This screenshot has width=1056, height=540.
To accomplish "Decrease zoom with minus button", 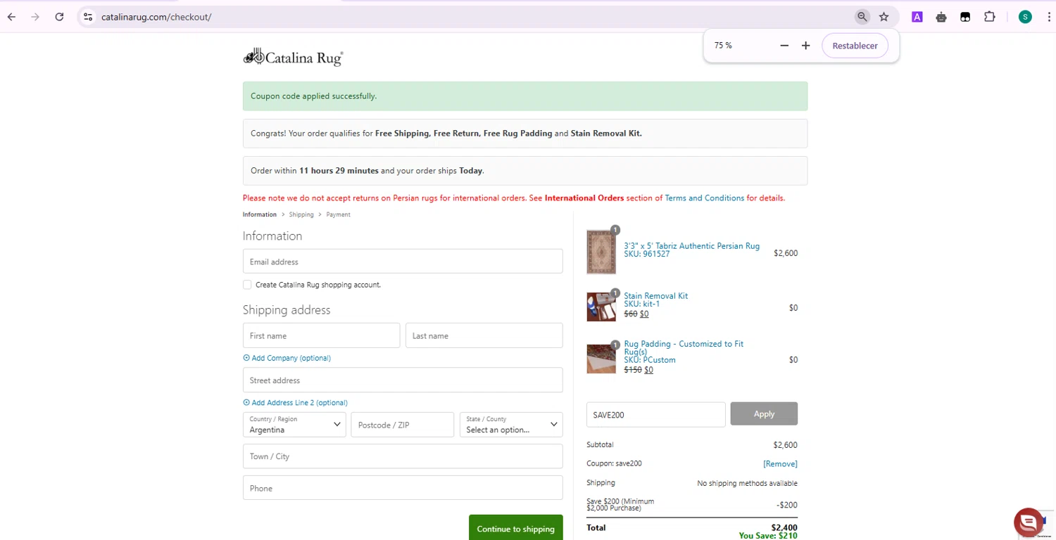I will (784, 46).
